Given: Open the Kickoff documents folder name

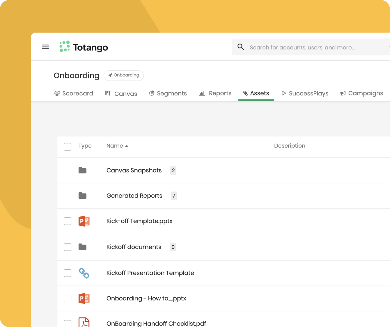Looking at the screenshot, I should point(134,247).
